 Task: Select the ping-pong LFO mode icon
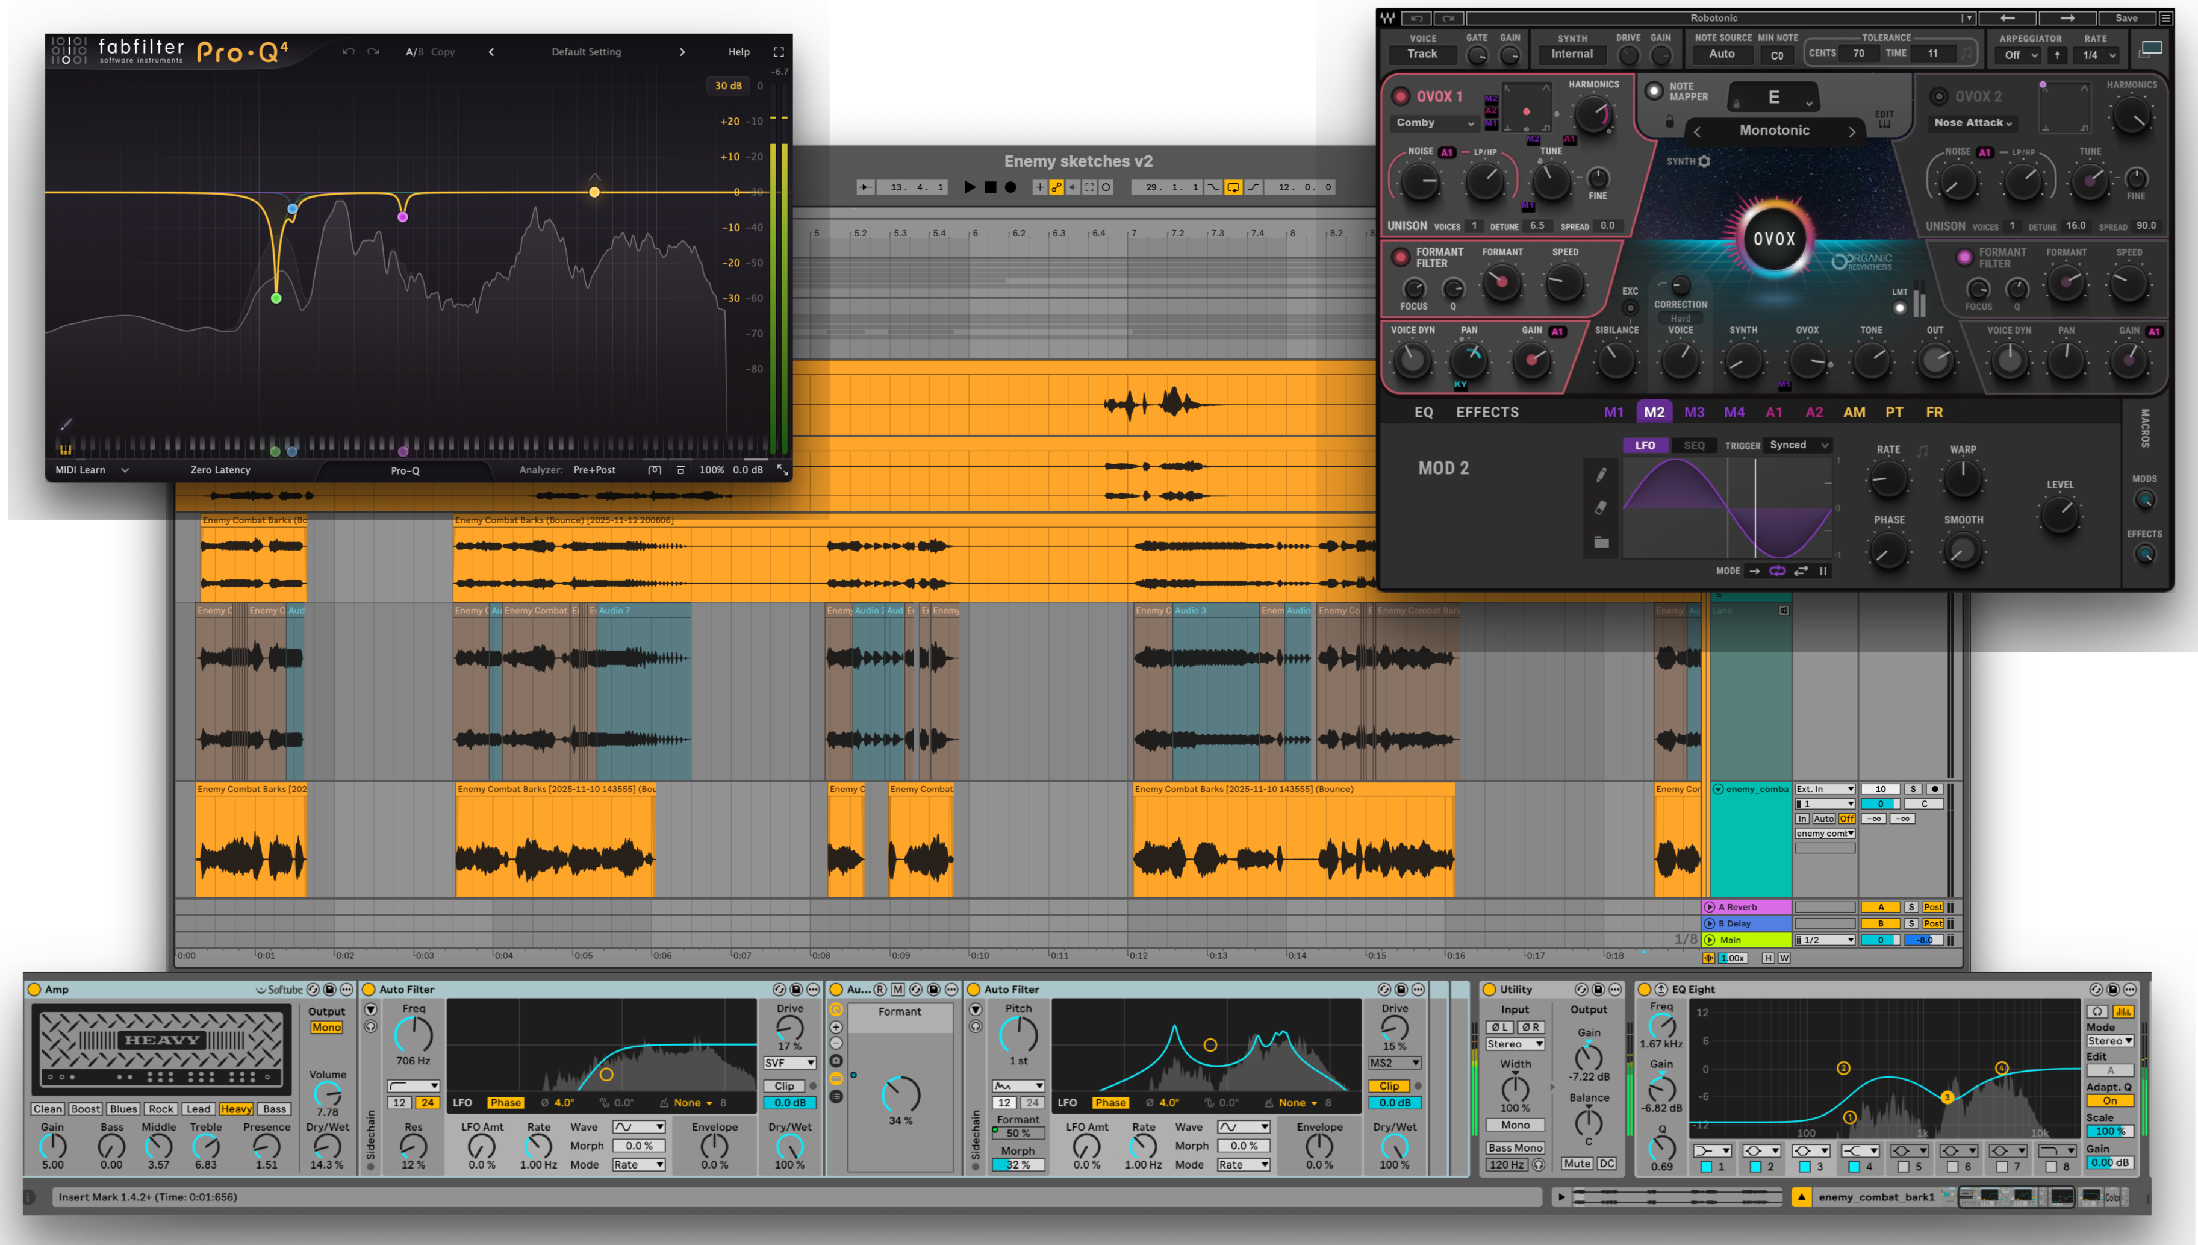[1801, 570]
